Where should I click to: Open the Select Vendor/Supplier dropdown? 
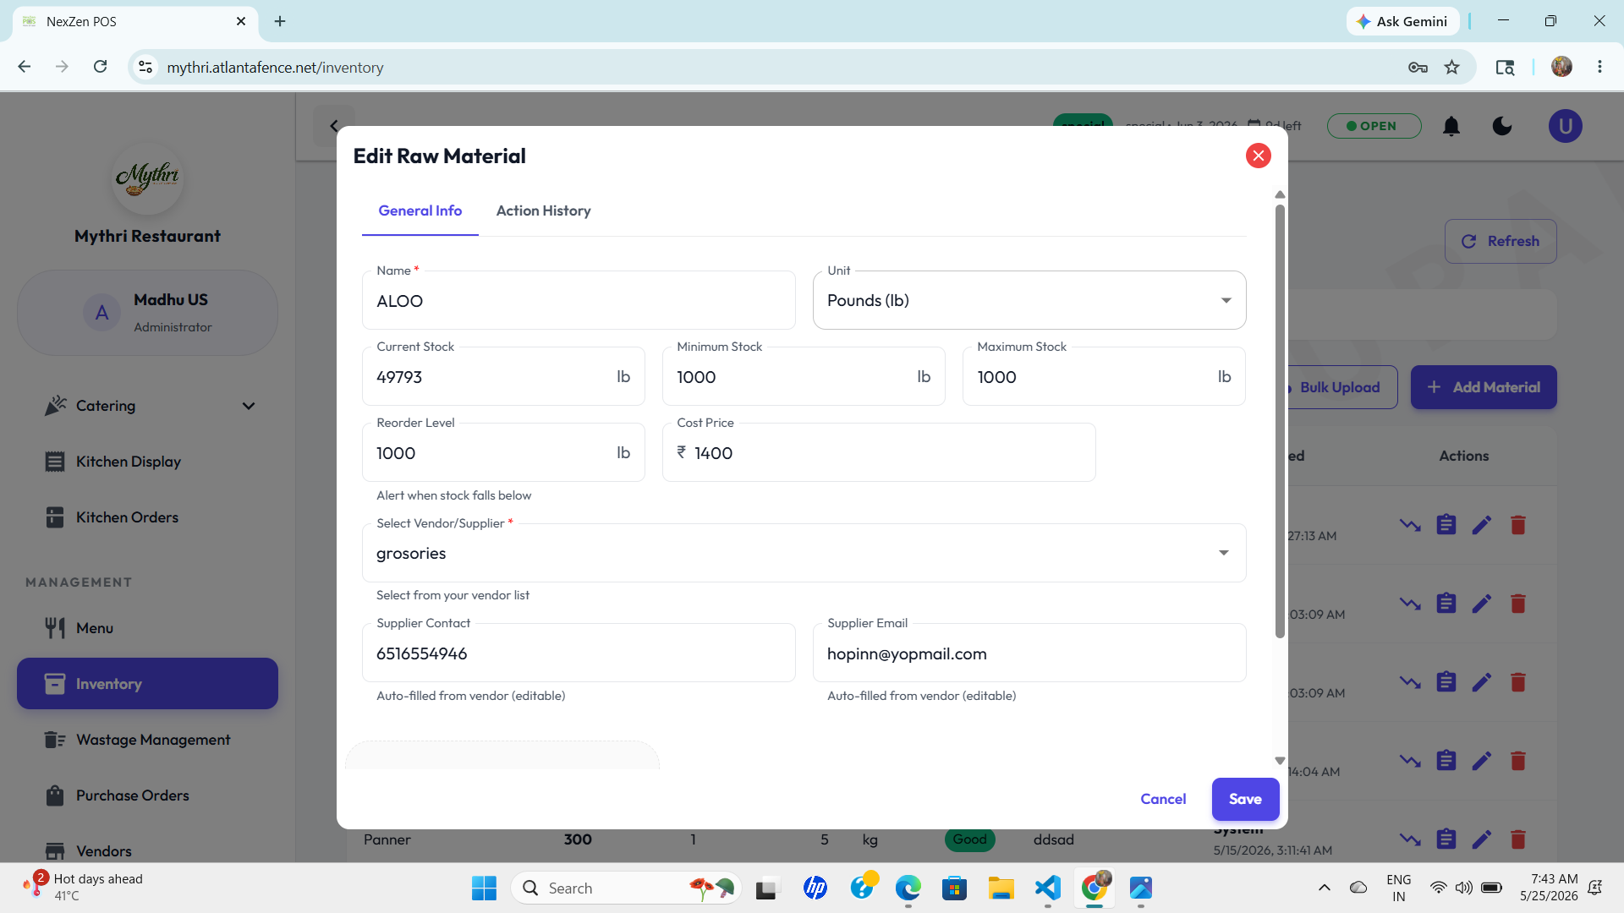(804, 553)
